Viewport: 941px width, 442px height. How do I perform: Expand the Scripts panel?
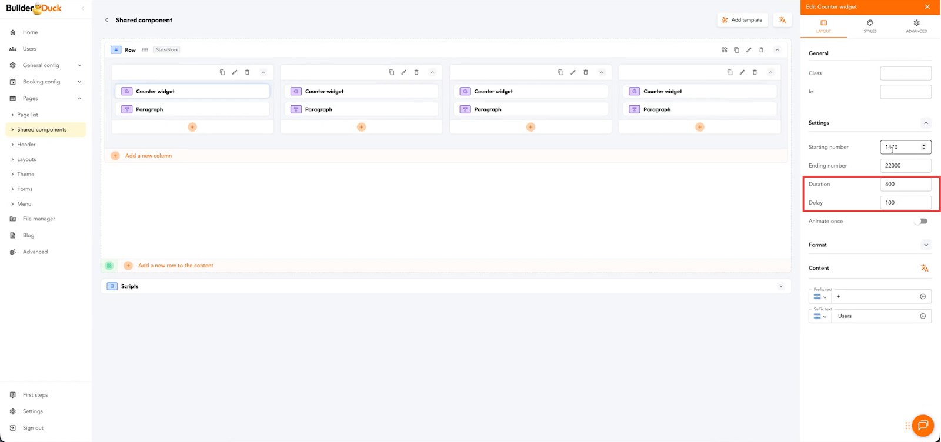[x=781, y=286]
